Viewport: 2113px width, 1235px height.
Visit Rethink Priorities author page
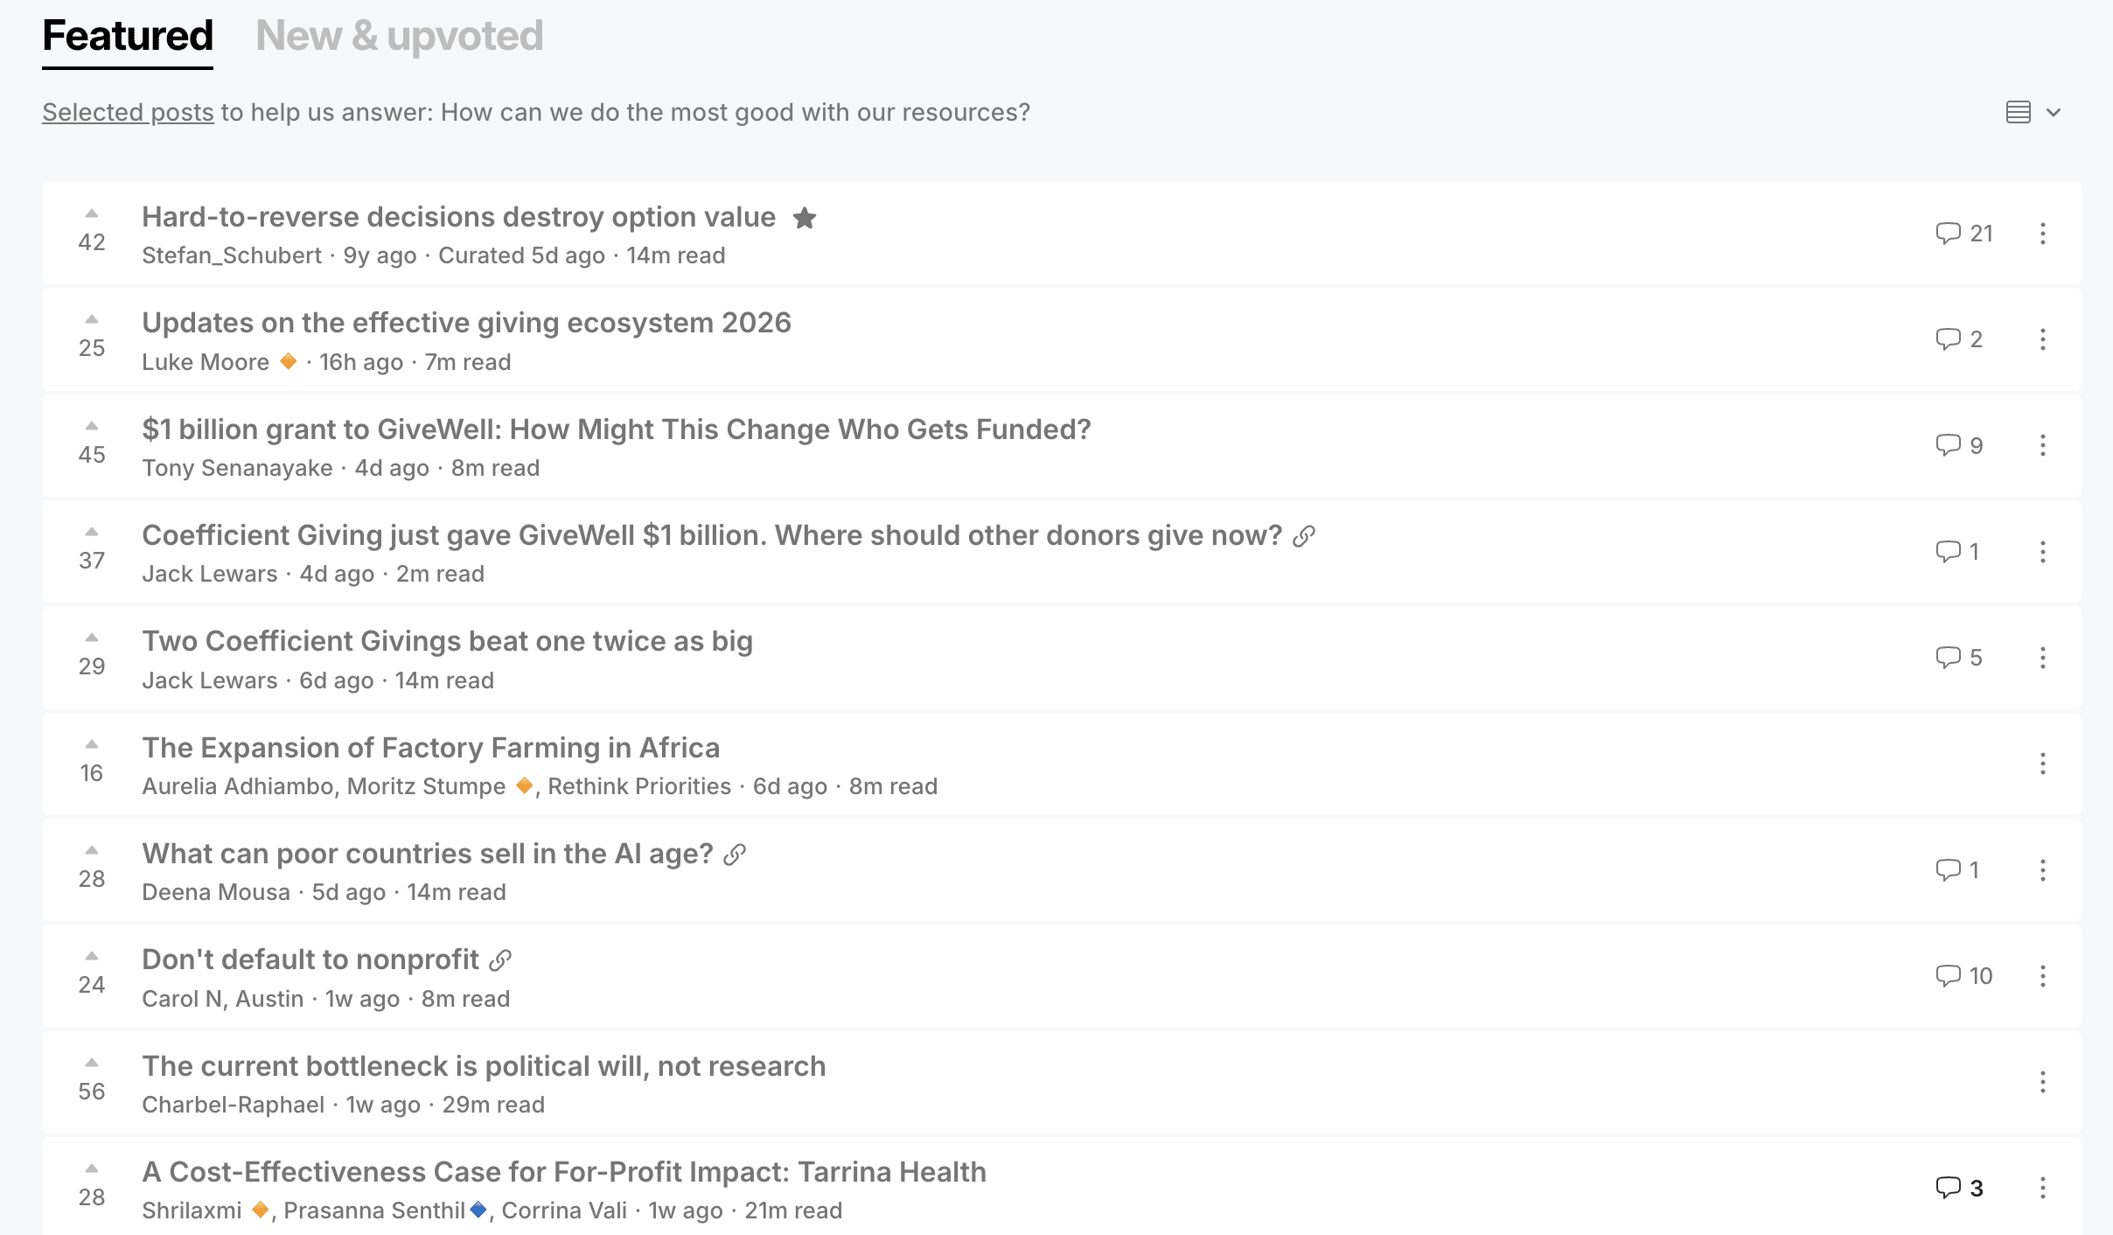tap(639, 786)
